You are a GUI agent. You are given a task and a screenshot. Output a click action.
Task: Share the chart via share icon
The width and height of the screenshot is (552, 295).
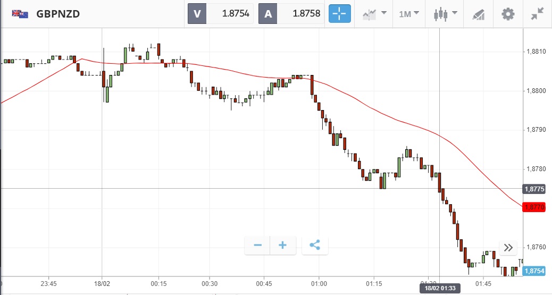coord(315,245)
